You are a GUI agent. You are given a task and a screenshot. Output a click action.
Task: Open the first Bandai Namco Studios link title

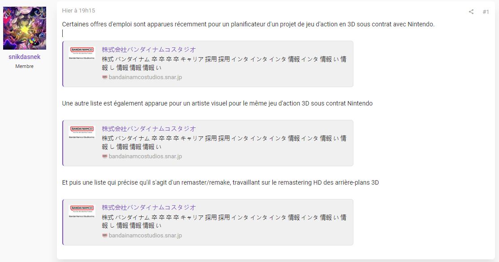point(149,50)
